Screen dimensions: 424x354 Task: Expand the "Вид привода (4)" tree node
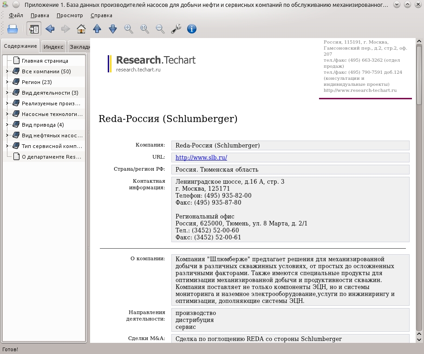point(7,125)
